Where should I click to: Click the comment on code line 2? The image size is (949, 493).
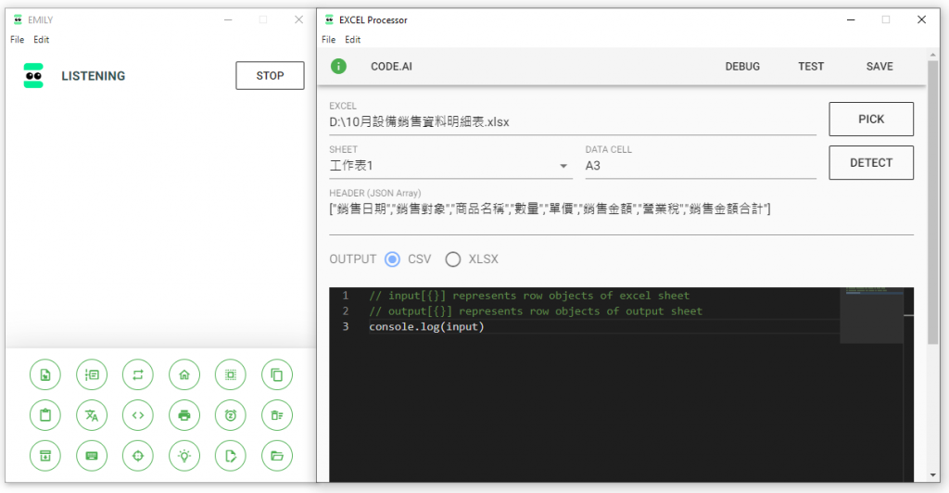coord(536,311)
